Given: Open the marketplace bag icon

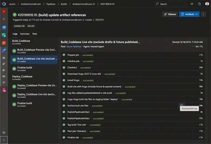Looking at the screenshot, I should 199,4.
